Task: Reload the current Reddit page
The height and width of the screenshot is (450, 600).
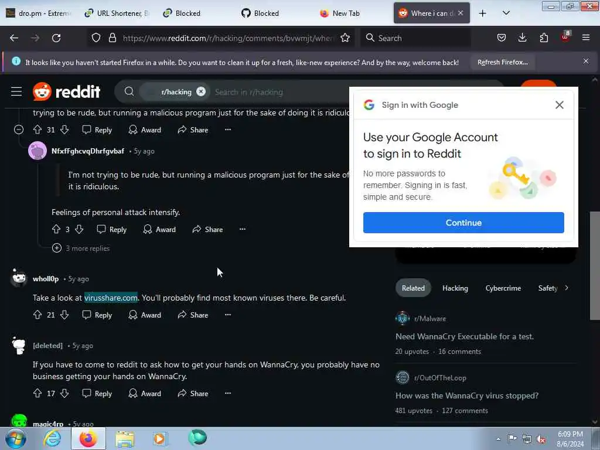Action: pos(56,38)
